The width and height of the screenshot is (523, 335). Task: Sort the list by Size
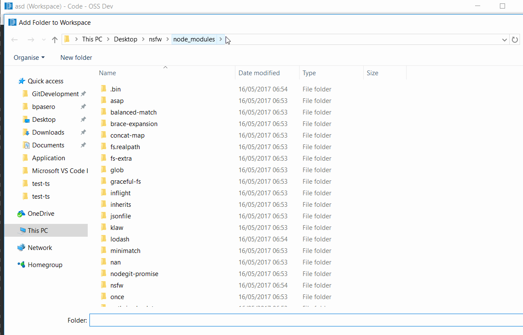pos(372,73)
